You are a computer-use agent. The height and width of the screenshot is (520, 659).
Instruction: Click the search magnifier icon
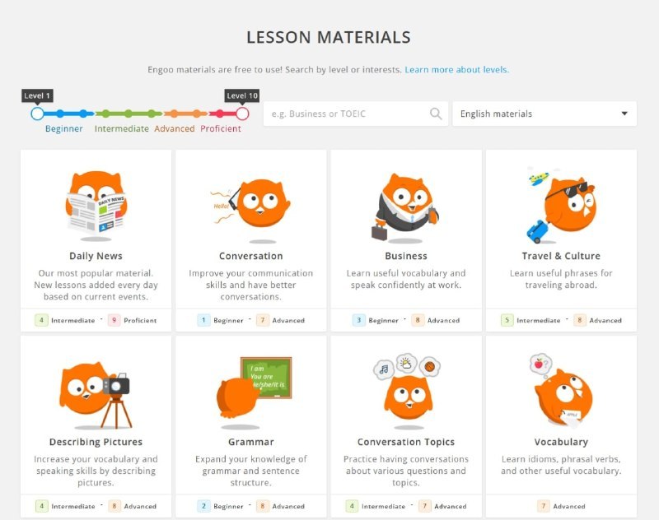(x=436, y=114)
